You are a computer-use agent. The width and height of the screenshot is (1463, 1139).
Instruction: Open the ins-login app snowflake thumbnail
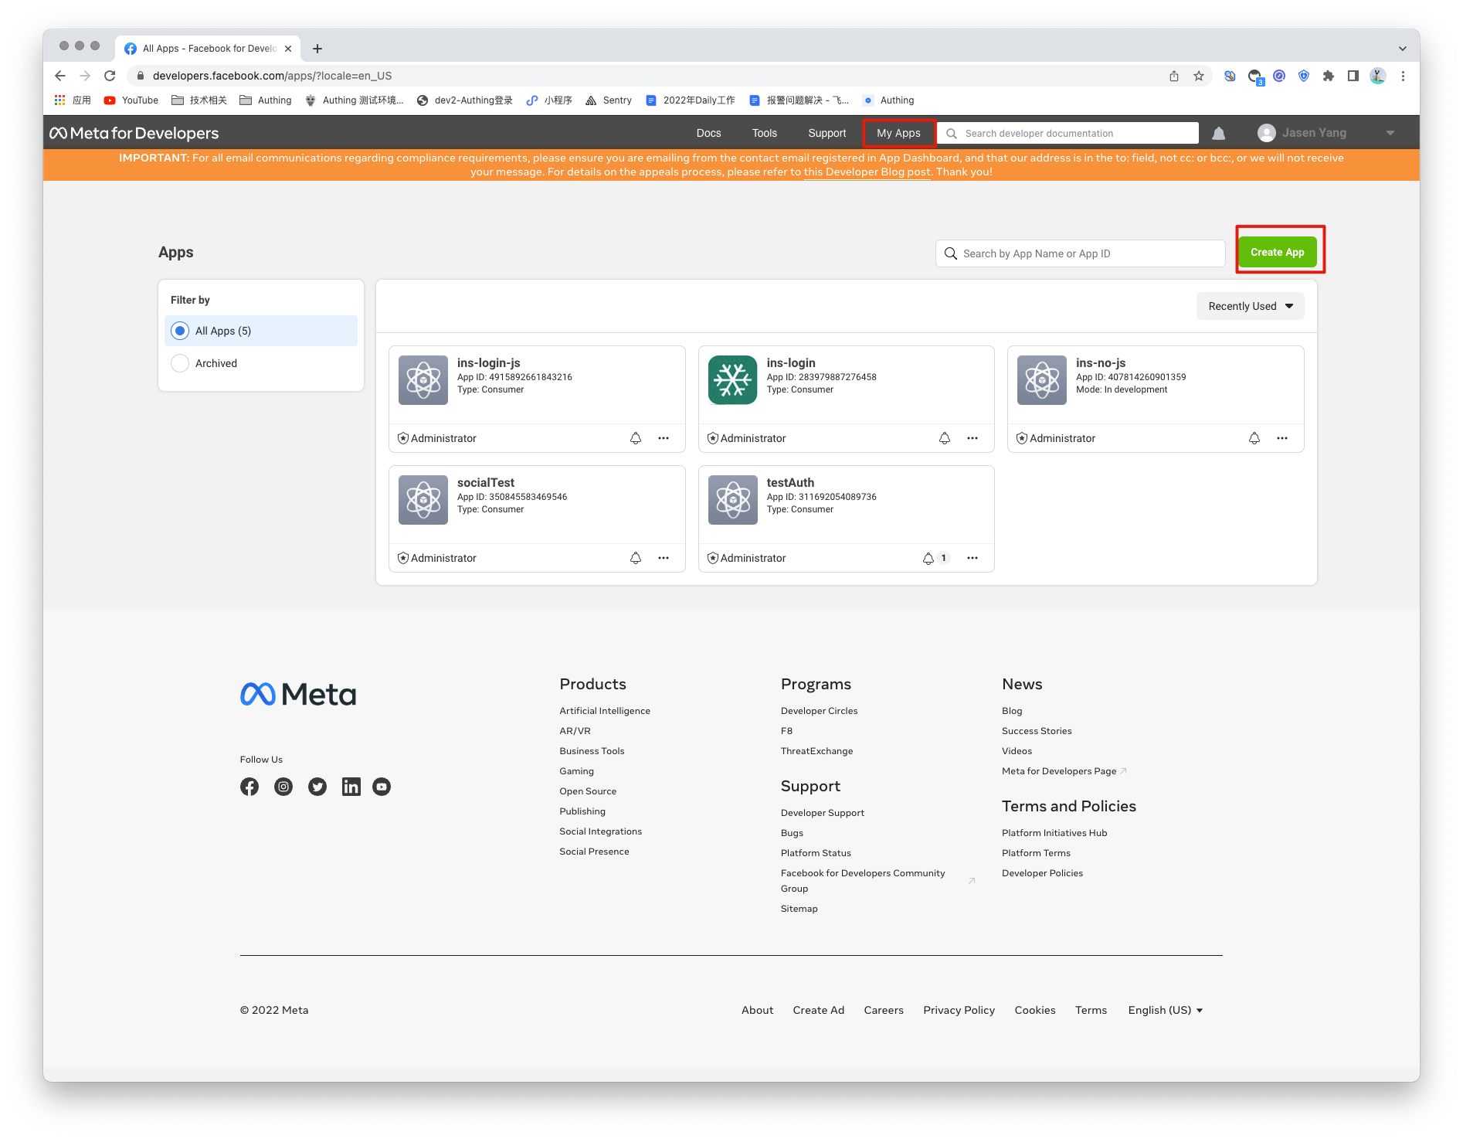732,379
